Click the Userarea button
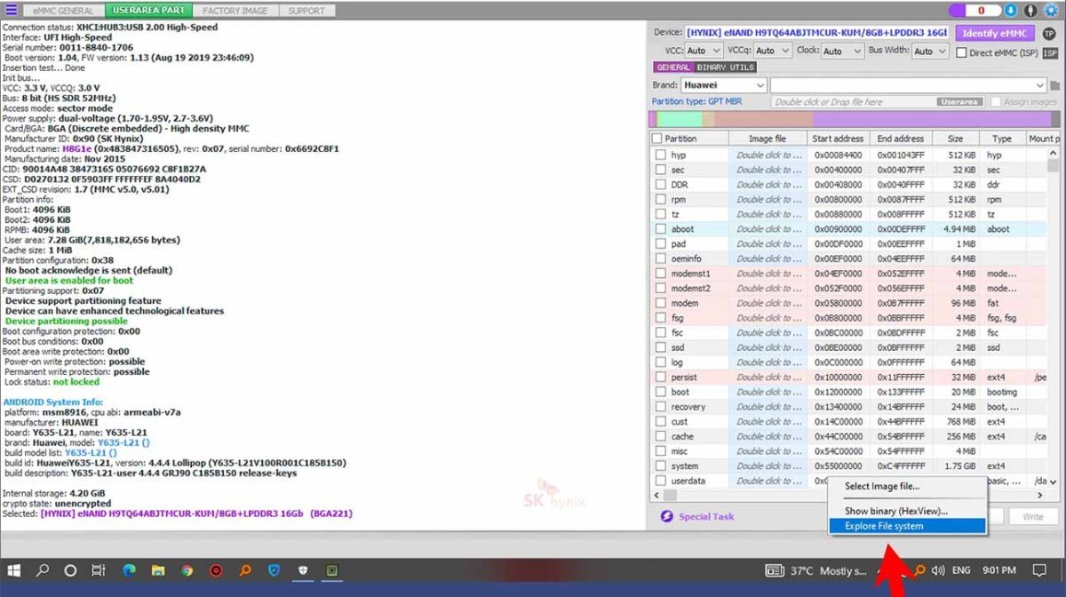The image size is (1066, 597). pos(960,102)
